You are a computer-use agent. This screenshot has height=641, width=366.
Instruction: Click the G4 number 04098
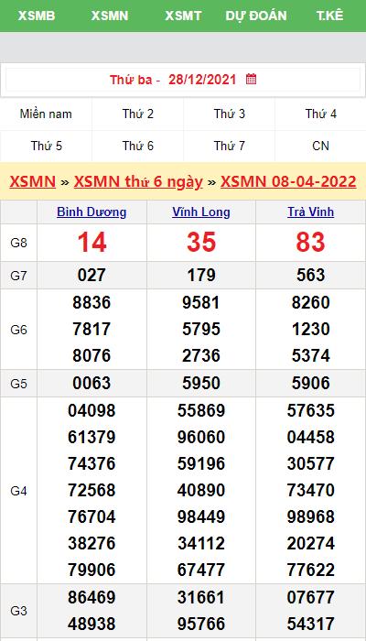click(x=91, y=411)
